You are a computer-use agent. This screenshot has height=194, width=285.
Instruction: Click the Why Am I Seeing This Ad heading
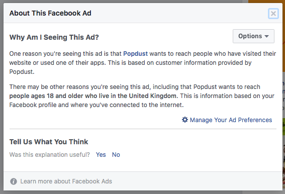[x=54, y=37]
